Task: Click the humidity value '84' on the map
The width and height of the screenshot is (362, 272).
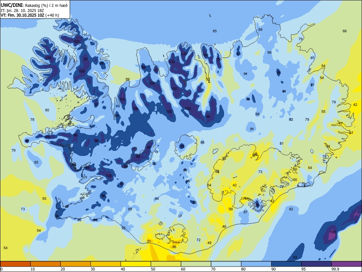Action: [x=157, y=199]
